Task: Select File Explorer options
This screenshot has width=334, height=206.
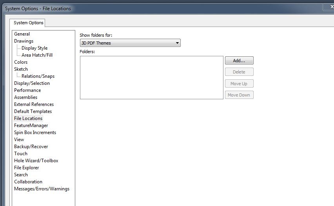Action: click(x=27, y=168)
